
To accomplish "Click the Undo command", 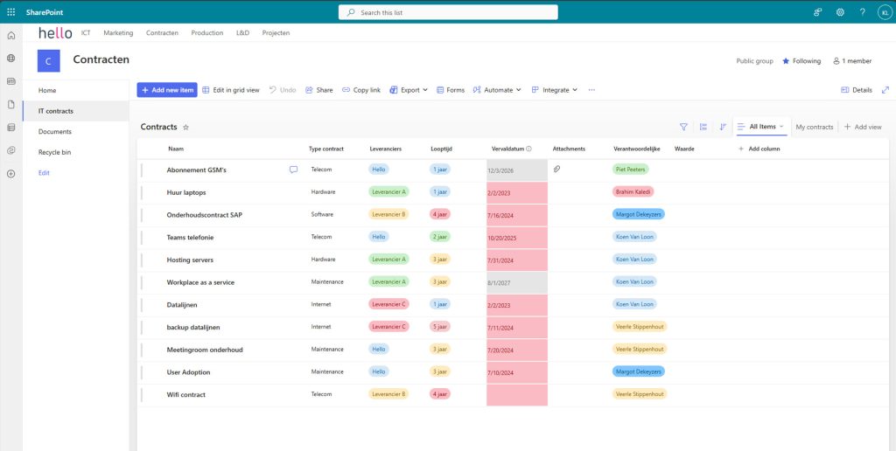I will (283, 90).
